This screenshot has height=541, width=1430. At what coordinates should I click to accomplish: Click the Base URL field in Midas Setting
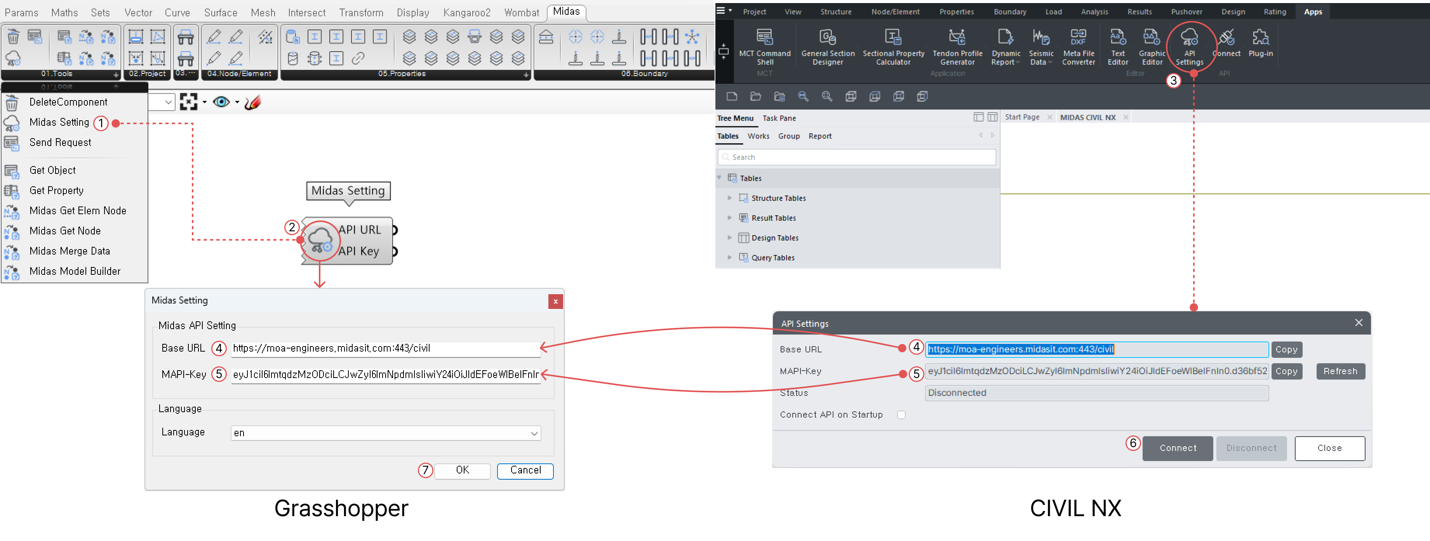coord(386,349)
